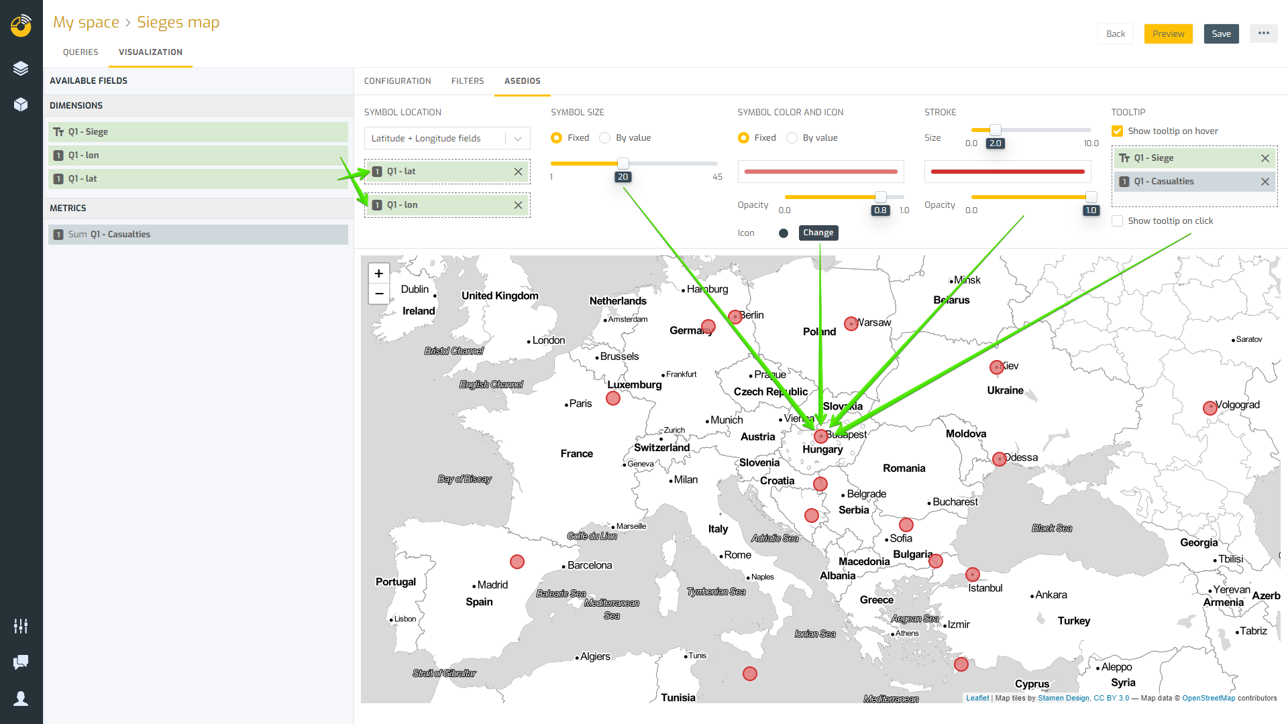Zoom in using the map plus control

pyautogui.click(x=378, y=273)
